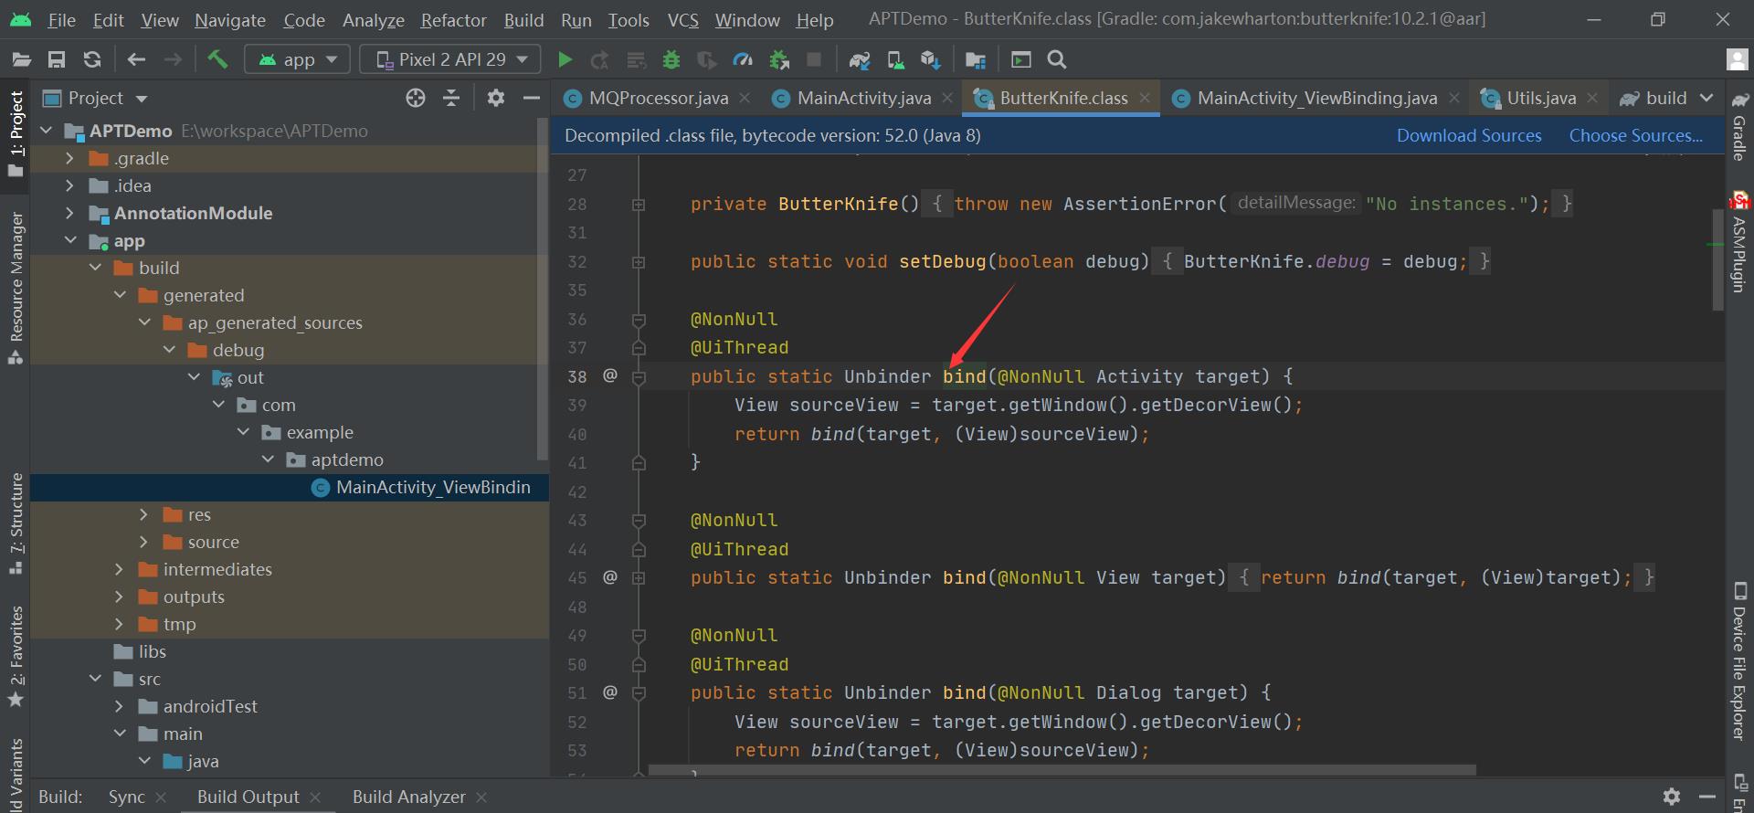The width and height of the screenshot is (1754, 813).
Task: Open the AVD Manager icon
Action: point(895,59)
